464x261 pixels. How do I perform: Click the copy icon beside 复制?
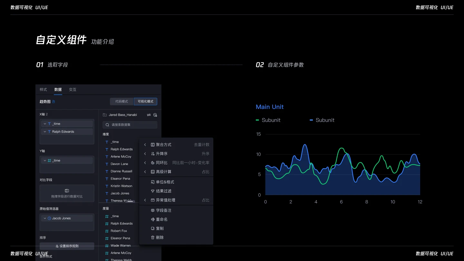[x=153, y=228]
